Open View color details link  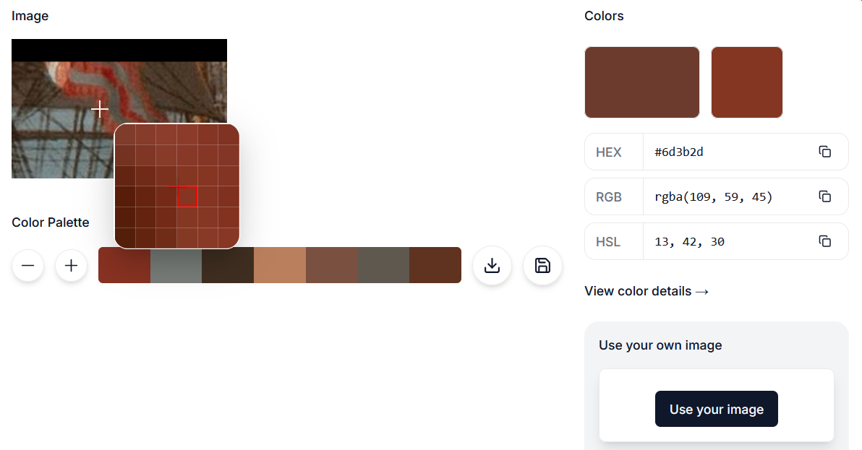click(x=646, y=291)
